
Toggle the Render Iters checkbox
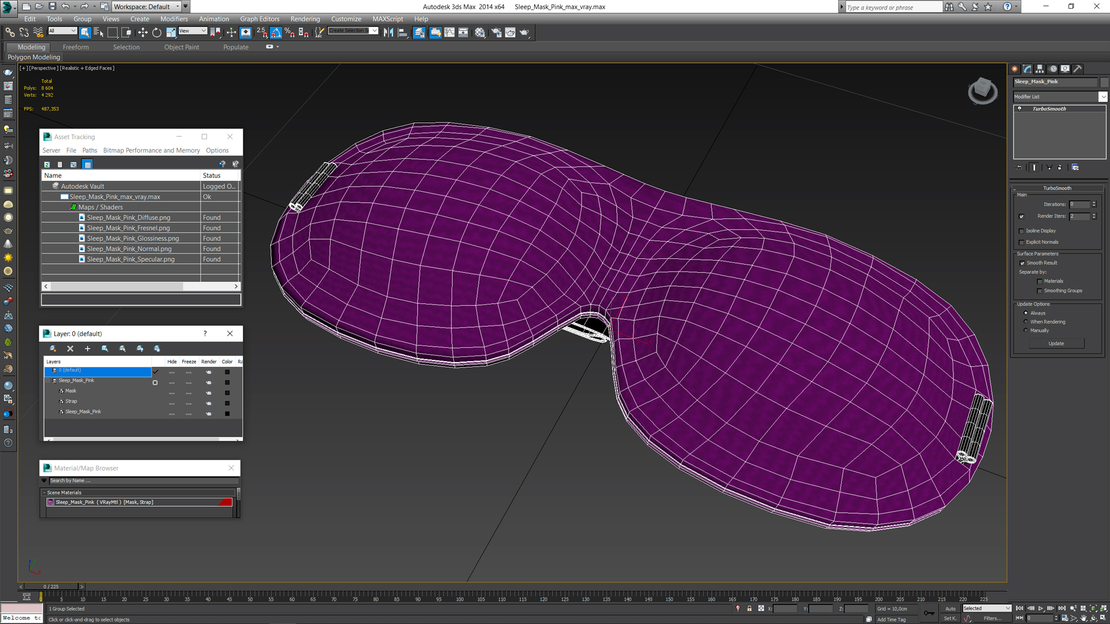pos(1022,216)
